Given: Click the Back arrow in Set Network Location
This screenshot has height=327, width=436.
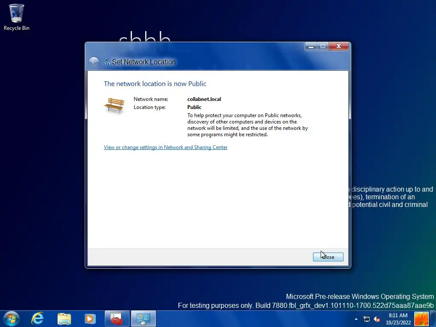Looking at the screenshot, I should (x=94, y=62).
